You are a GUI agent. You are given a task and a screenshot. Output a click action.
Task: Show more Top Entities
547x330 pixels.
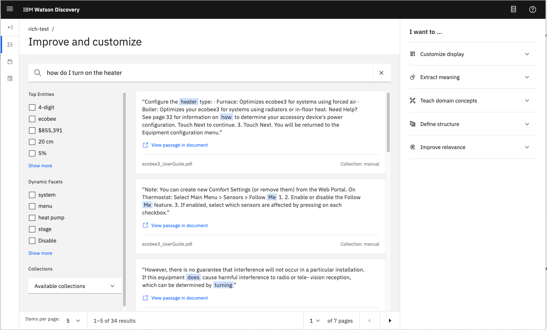[40, 166]
